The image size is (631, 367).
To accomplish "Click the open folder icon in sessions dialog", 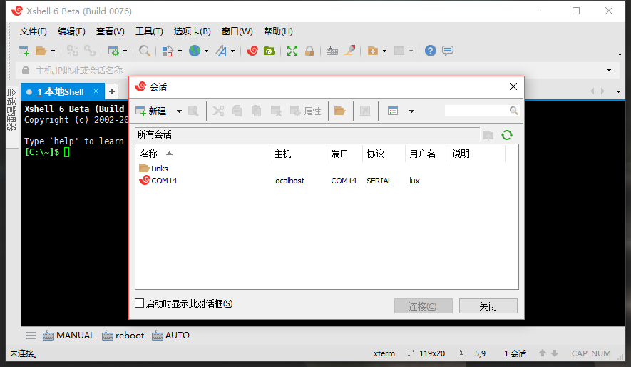I will (x=340, y=111).
